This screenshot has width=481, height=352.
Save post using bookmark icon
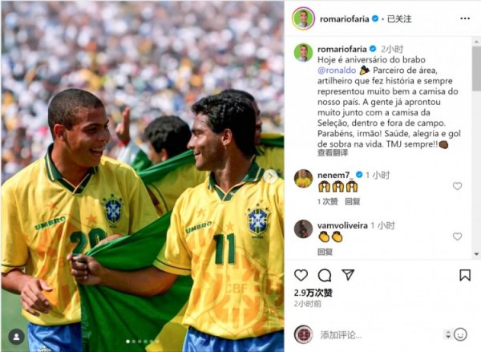(x=465, y=275)
